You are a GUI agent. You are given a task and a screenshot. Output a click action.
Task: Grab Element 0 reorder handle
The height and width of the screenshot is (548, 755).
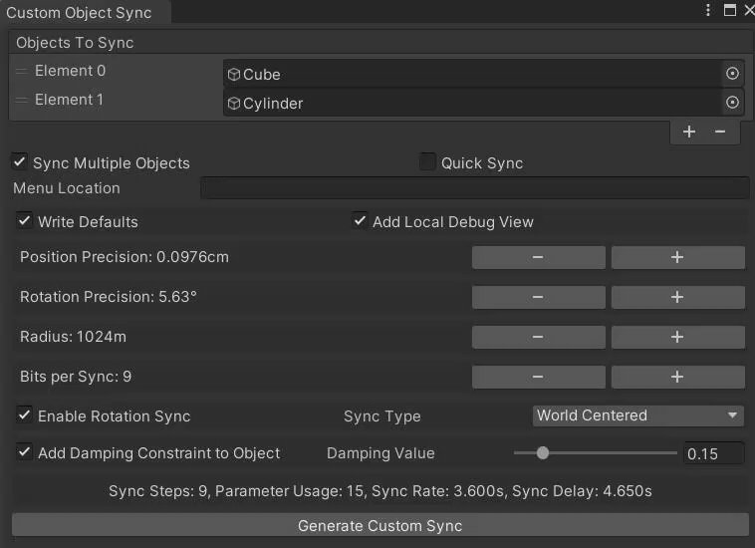21,72
